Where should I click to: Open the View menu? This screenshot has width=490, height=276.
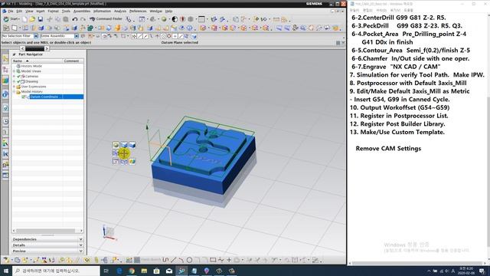pyautogui.click(x=29, y=11)
